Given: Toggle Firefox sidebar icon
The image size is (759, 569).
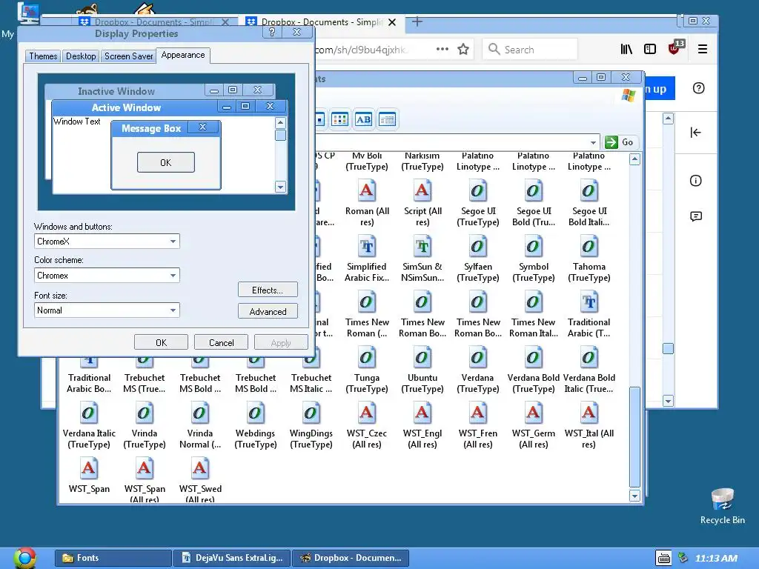Looking at the screenshot, I should coord(650,49).
